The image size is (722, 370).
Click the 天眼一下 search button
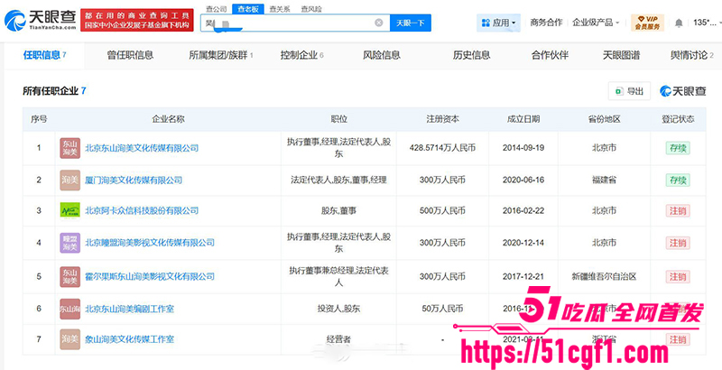click(x=411, y=23)
